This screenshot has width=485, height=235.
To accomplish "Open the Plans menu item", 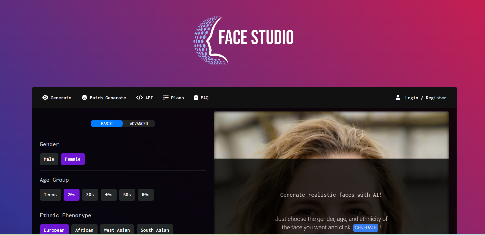I will point(177,98).
